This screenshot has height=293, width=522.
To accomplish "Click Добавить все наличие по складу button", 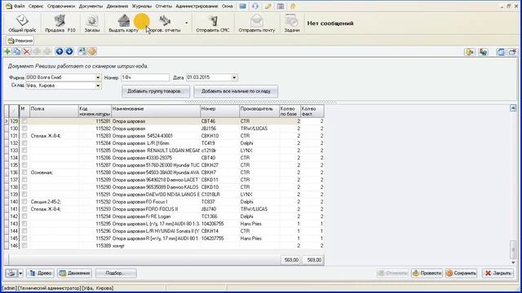I will (x=236, y=91).
